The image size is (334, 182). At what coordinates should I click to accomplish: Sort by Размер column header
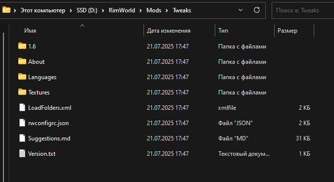pos(287,31)
